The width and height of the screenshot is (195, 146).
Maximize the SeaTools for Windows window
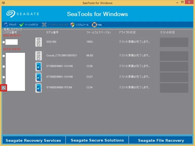tap(182, 2)
